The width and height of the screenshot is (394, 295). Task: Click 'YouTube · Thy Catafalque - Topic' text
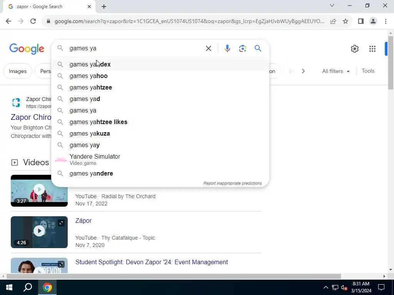click(115, 238)
